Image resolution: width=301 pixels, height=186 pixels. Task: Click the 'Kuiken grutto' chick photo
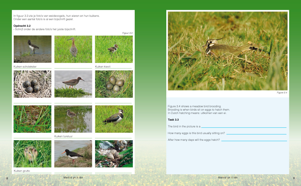(32, 154)
